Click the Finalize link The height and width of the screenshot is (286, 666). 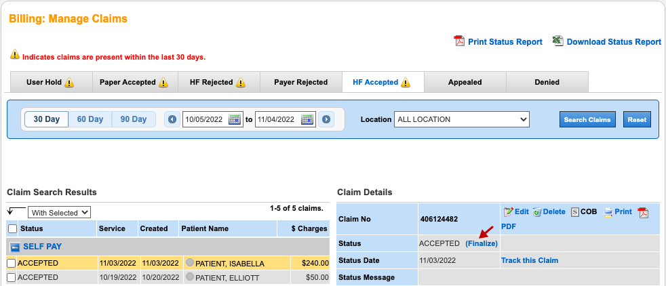click(x=482, y=243)
